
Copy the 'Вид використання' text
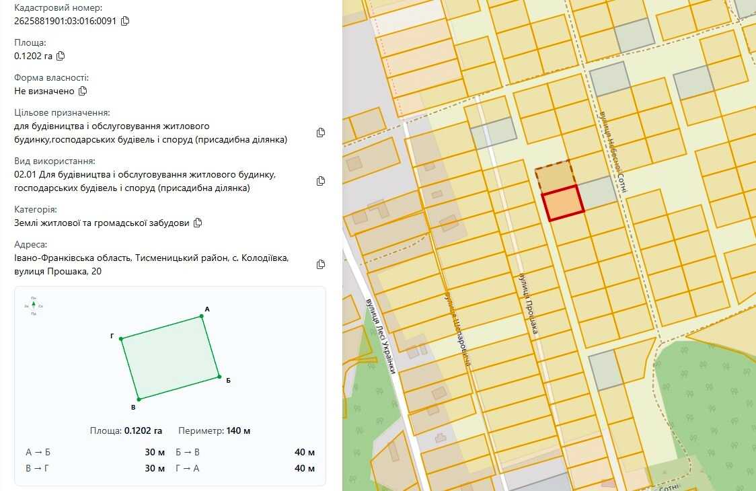(x=321, y=181)
